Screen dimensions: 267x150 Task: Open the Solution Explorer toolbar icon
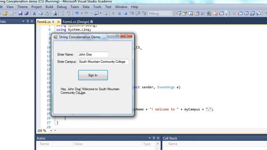click(179, 13)
